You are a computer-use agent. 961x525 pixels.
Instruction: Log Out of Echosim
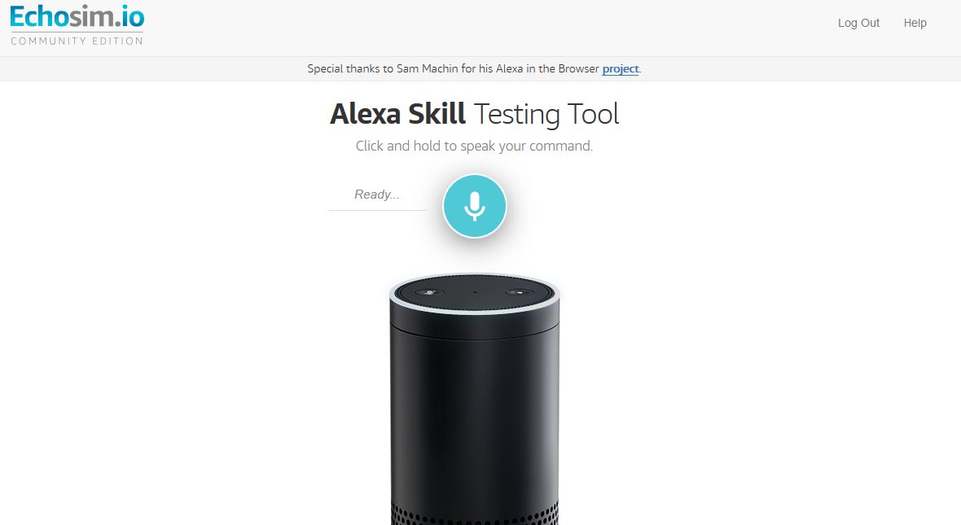tap(858, 23)
